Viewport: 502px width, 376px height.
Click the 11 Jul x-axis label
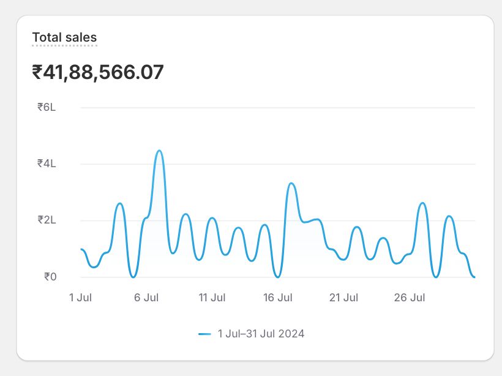(212, 298)
